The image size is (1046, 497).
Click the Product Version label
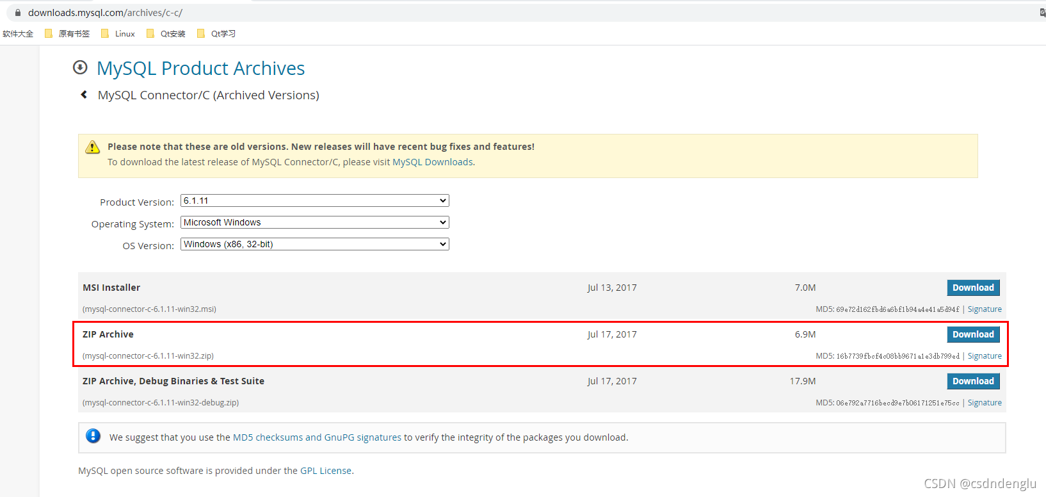coord(137,202)
